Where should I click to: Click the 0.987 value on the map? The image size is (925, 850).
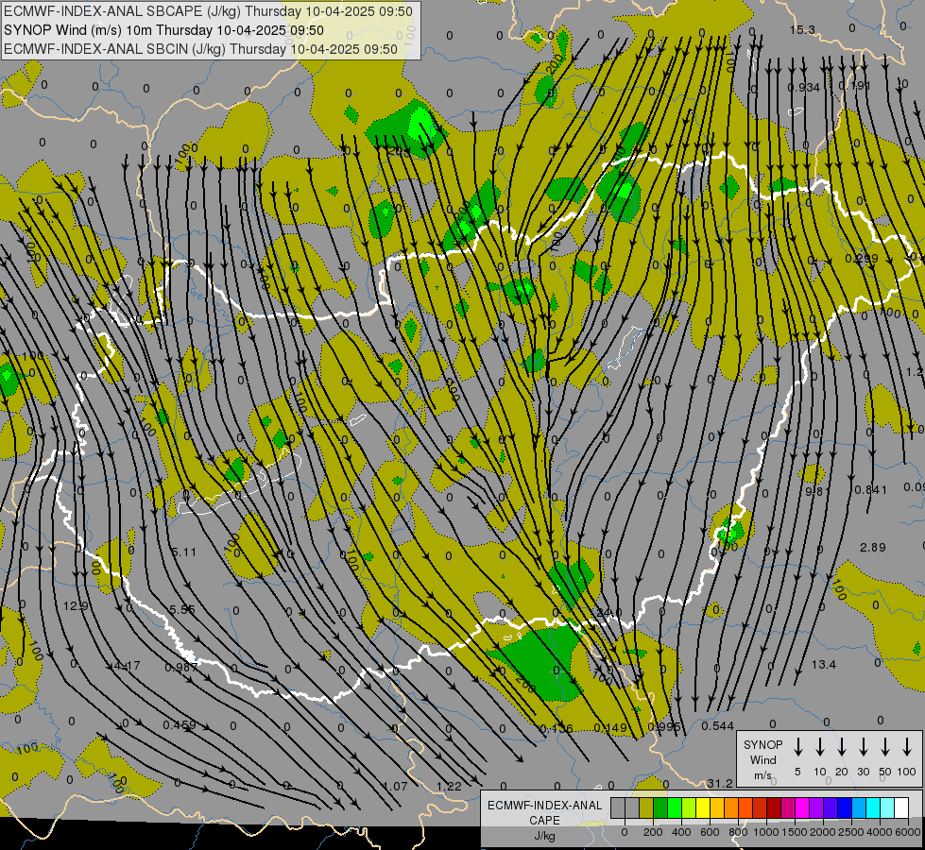[x=181, y=667]
